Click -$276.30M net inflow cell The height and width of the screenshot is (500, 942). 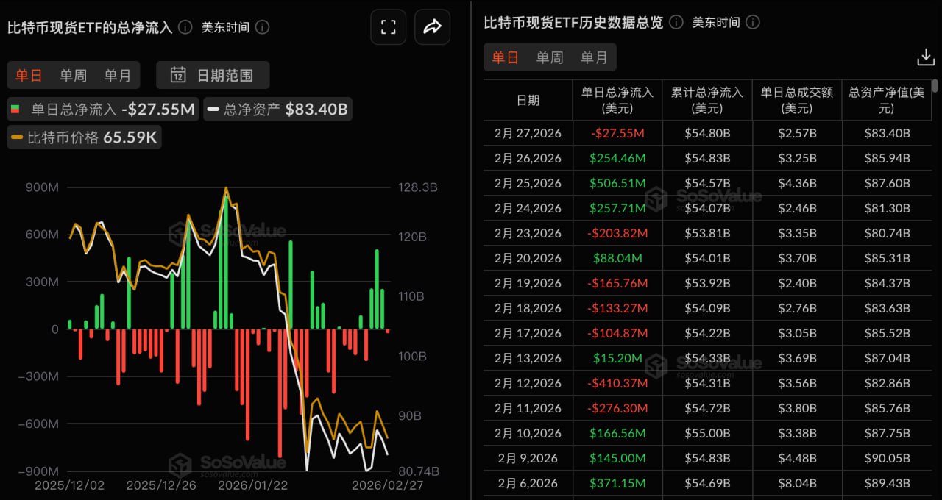(x=617, y=408)
